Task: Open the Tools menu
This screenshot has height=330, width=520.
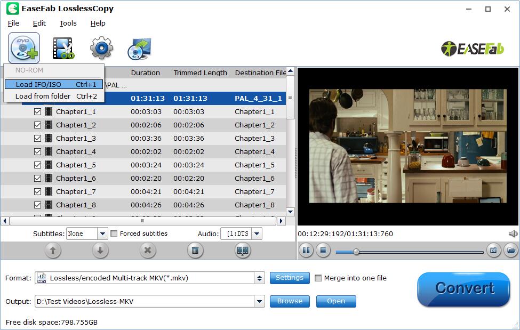Action: point(68,23)
